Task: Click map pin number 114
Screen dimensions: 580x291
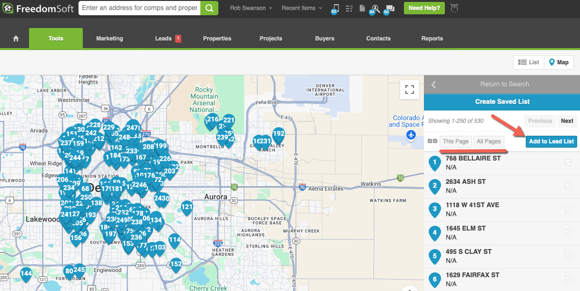Action: tap(175, 241)
